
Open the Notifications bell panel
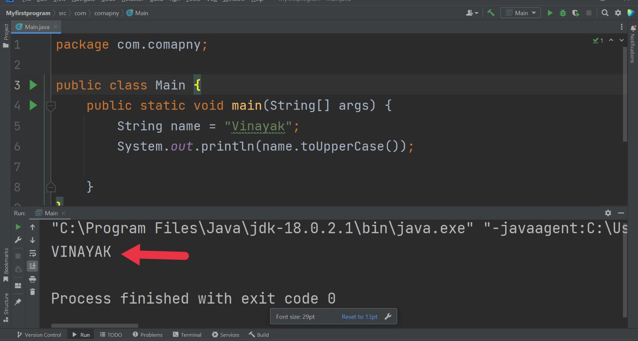point(633,28)
